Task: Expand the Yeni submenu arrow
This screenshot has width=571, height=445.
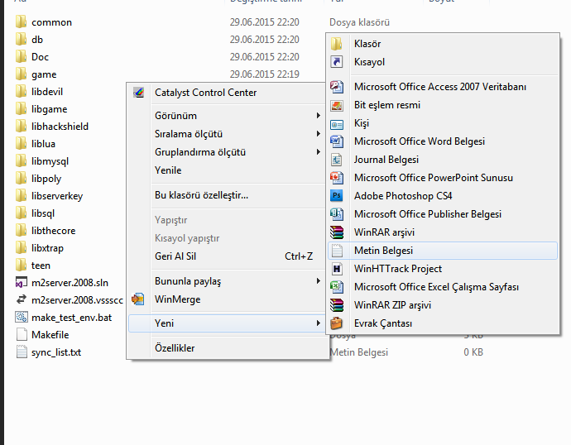Action: click(319, 323)
